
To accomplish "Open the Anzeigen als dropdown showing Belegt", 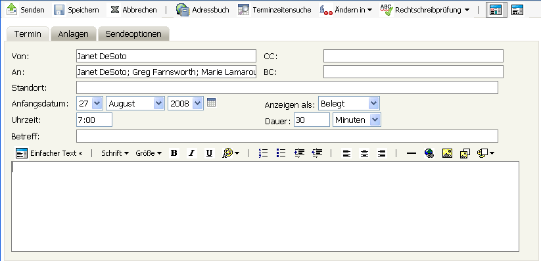I will [349, 103].
